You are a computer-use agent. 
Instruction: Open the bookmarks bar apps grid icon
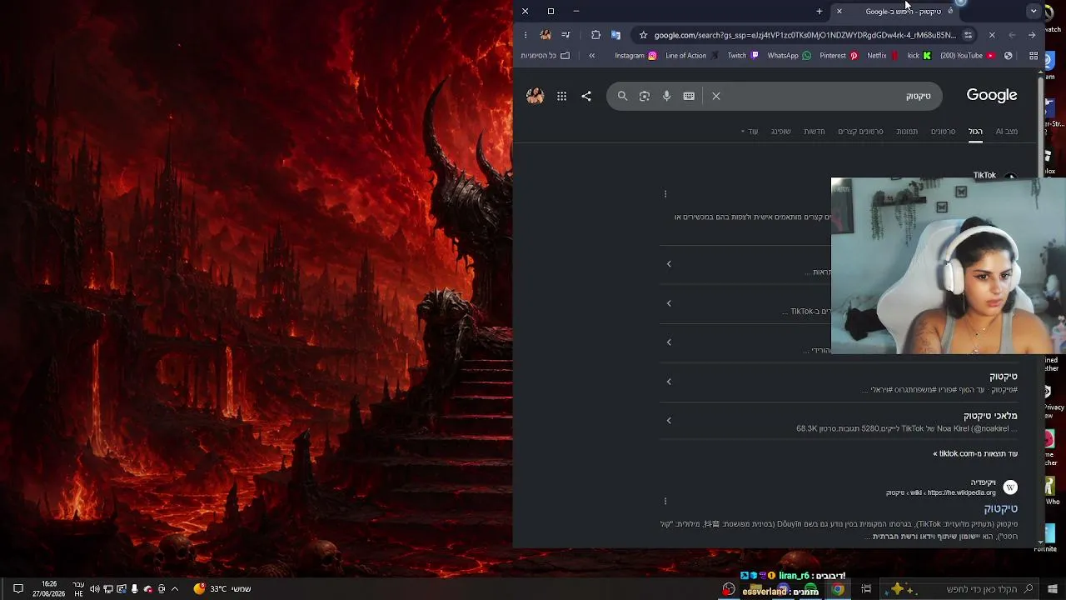click(1034, 56)
